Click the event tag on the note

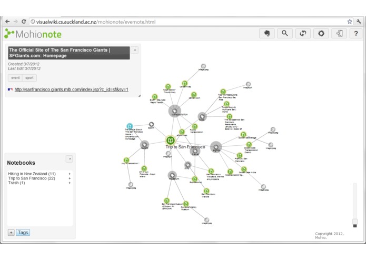(x=15, y=78)
